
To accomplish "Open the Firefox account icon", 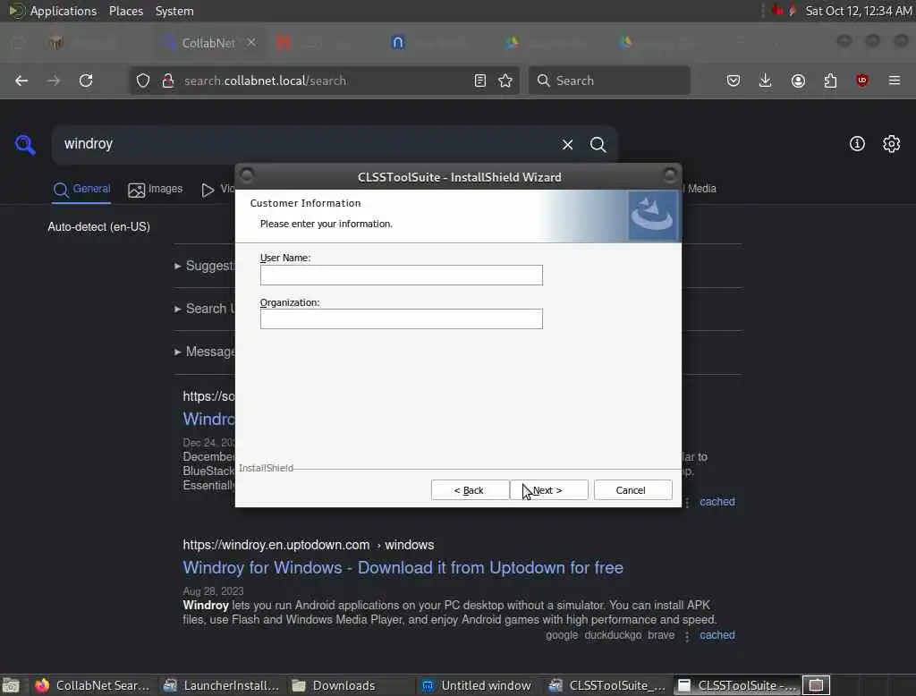I will point(798,81).
